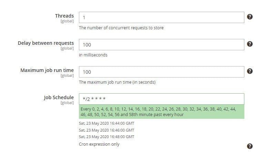Click the Job Schedule help question mark
Viewport: 264px width, 156px height.
pyautogui.click(x=250, y=146)
